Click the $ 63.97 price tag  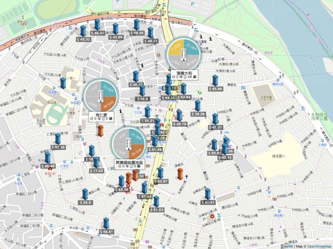(x=161, y=181)
